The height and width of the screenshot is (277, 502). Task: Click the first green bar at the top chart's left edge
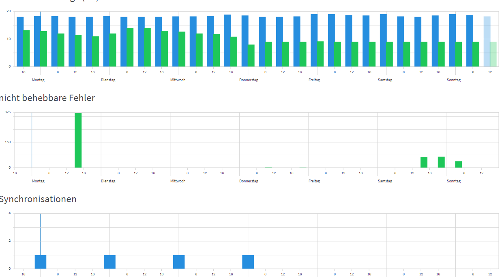pyautogui.click(x=26, y=49)
